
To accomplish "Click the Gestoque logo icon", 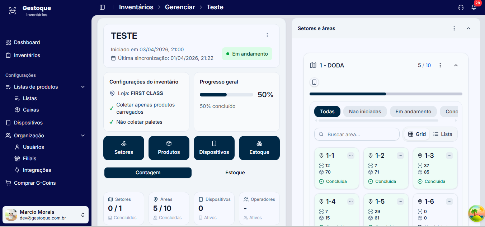I will click(13, 11).
